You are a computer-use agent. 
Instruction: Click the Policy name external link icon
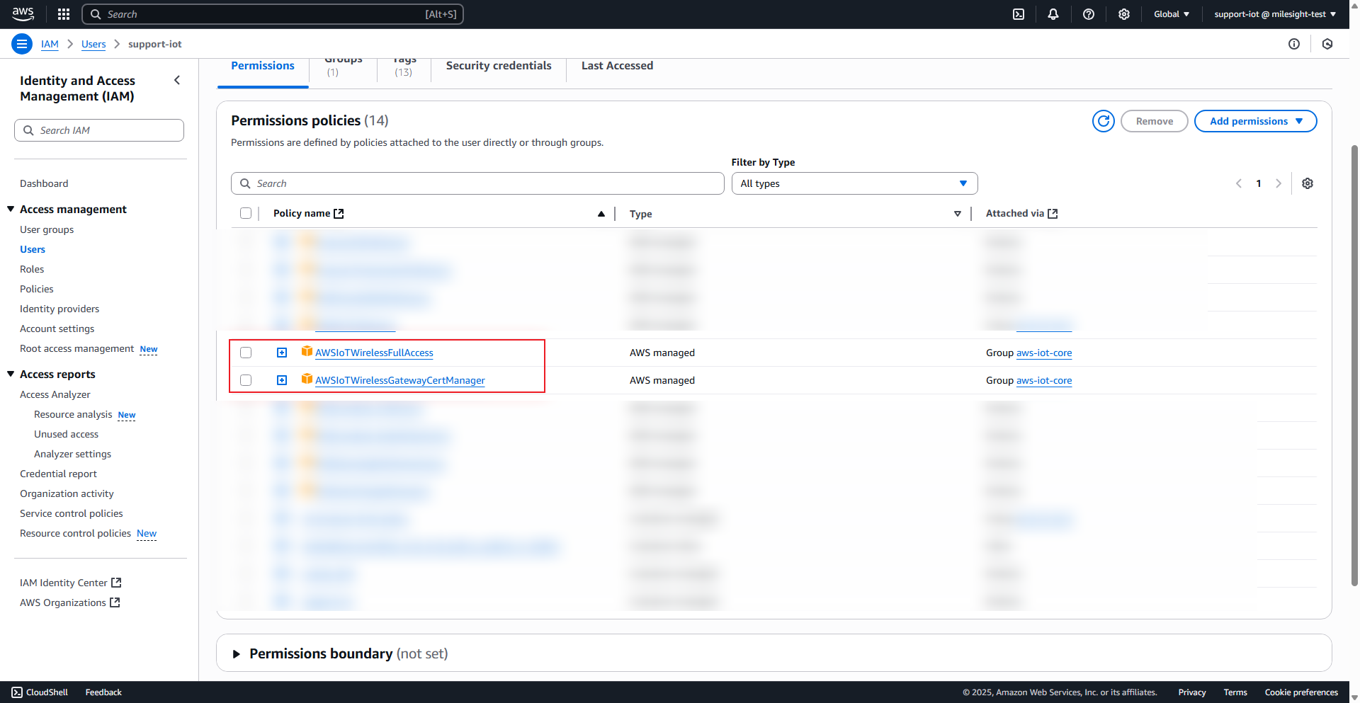(339, 214)
